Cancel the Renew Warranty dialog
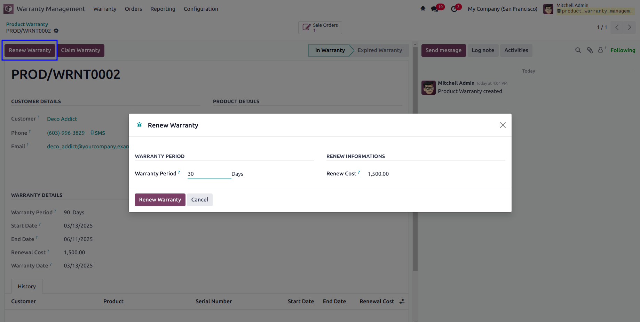Screen dimensions: 640x322 coord(200,200)
